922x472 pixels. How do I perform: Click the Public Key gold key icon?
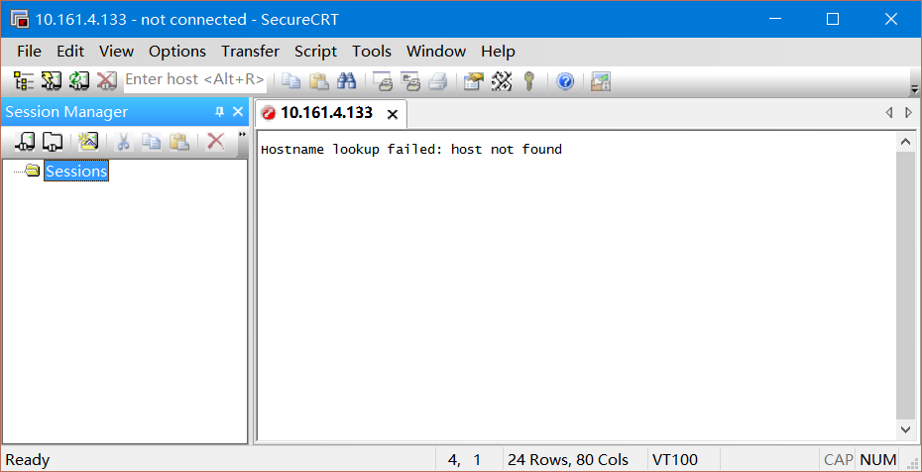(529, 80)
